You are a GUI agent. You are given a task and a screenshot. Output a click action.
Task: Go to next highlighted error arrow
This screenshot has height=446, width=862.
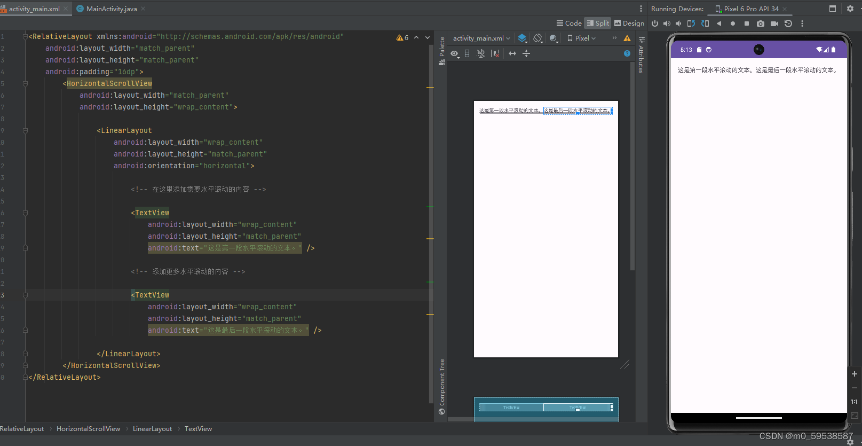coord(428,37)
